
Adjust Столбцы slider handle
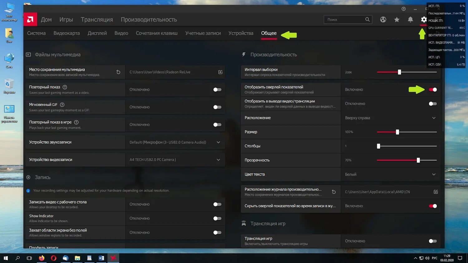[x=378, y=146]
